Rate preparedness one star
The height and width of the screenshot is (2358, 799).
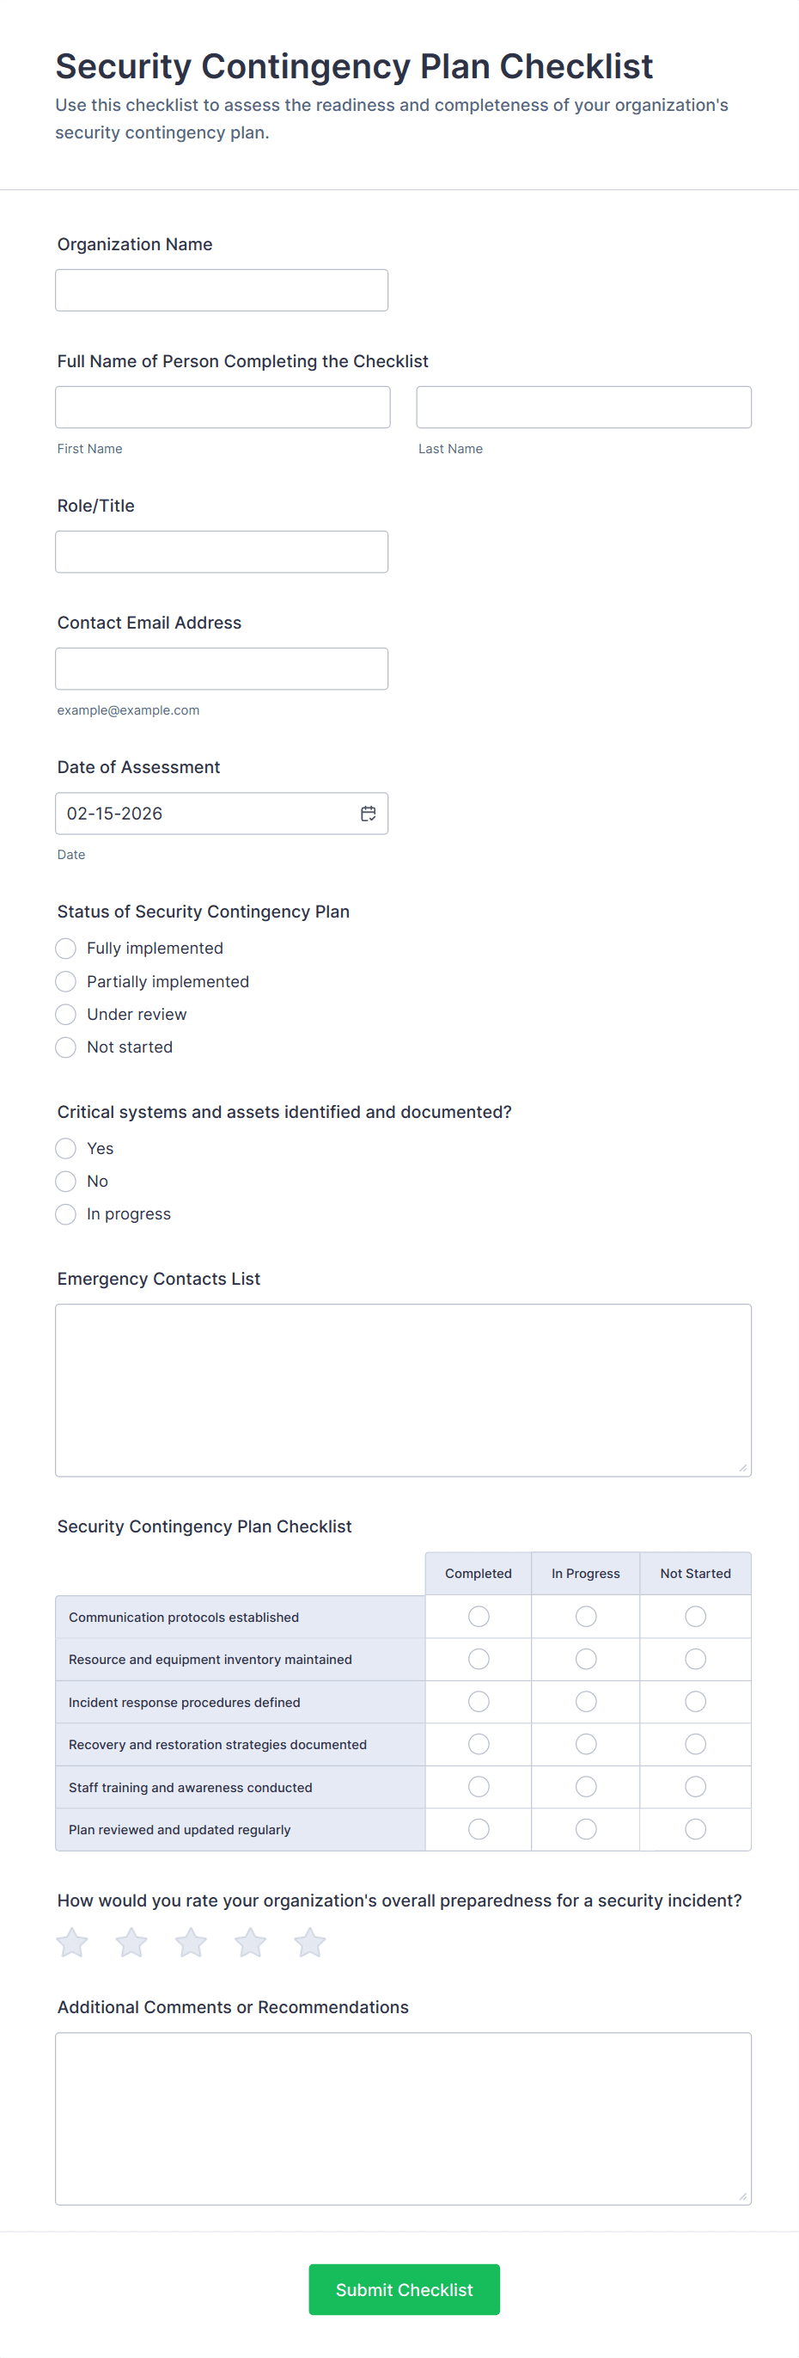point(72,1942)
